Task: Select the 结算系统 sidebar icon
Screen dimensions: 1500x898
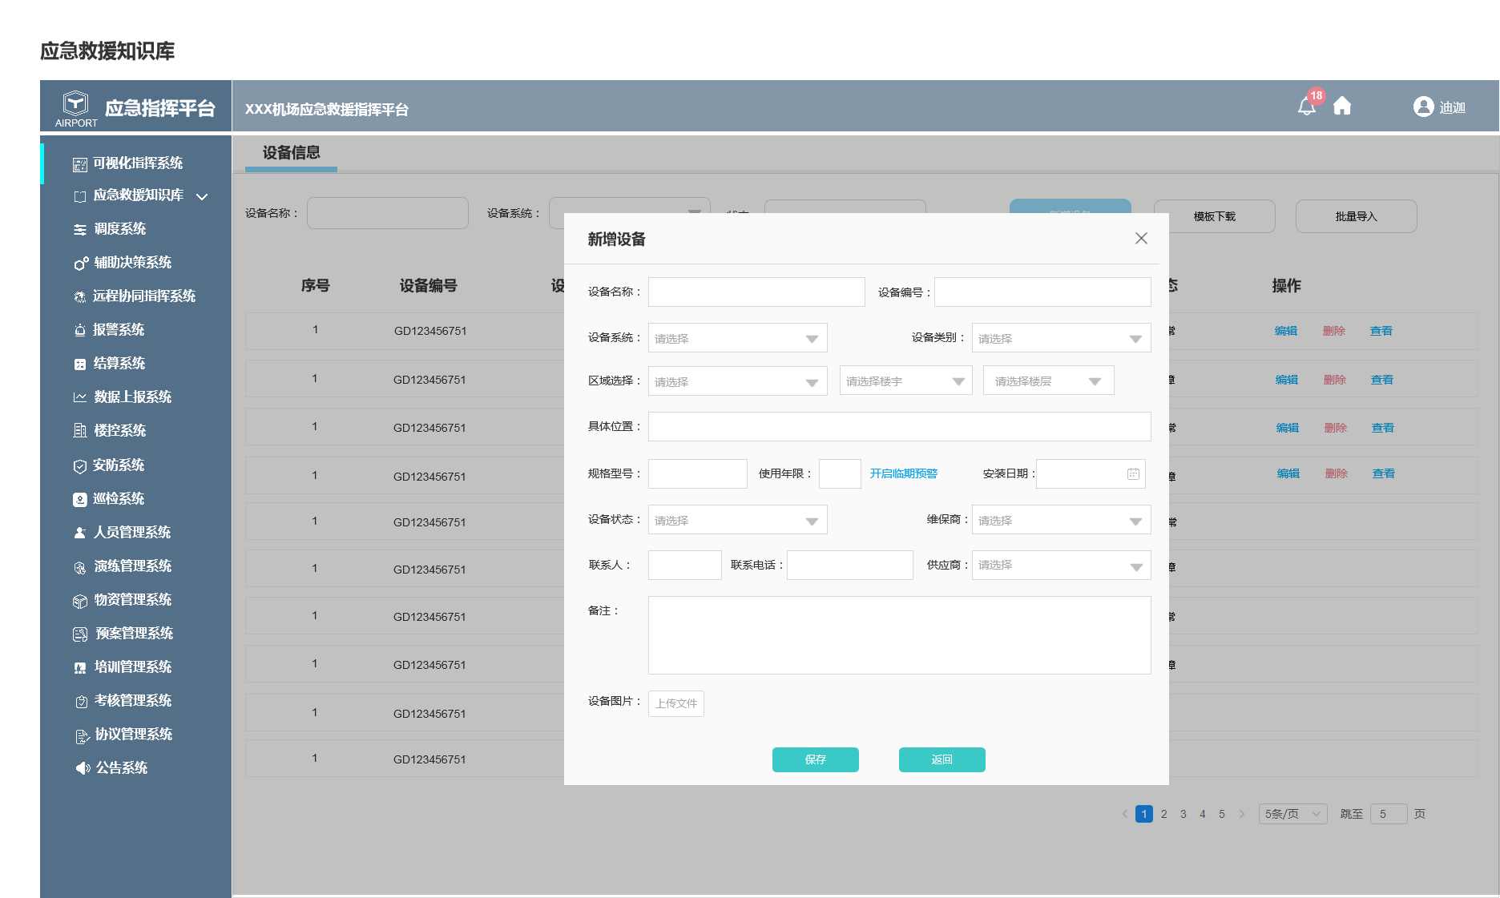Action: (x=80, y=364)
